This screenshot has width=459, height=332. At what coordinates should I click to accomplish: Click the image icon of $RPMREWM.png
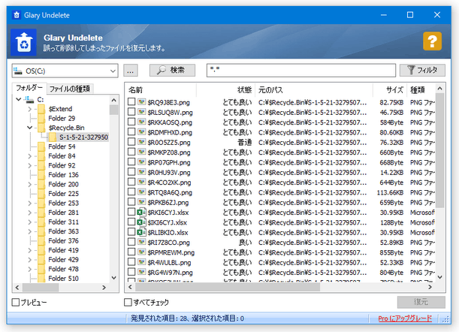[x=142, y=252]
